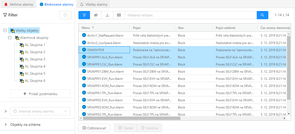Click the blue search magnifier button
This screenshot has width=295, height=134.
(x=262, y=15)
